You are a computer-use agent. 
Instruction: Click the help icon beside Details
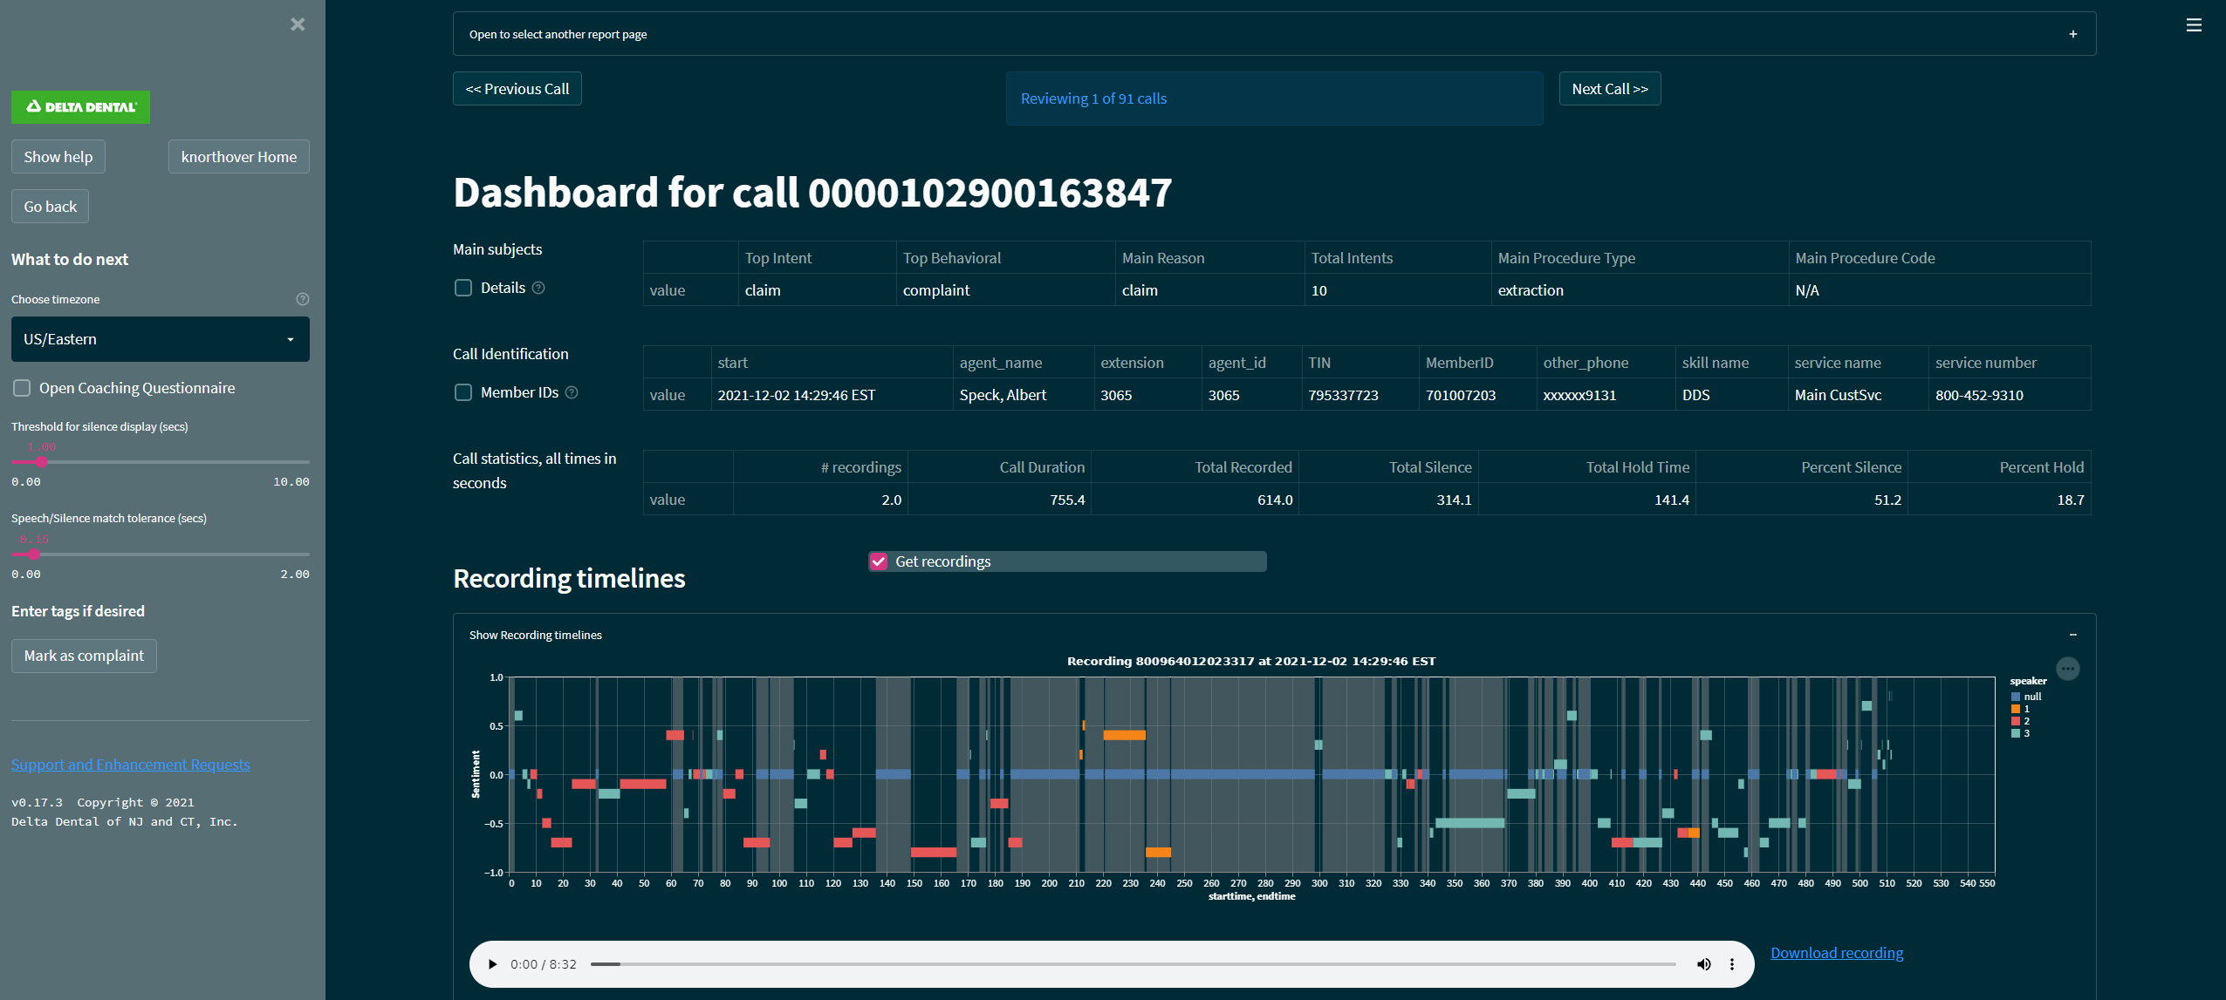point(538,287)
